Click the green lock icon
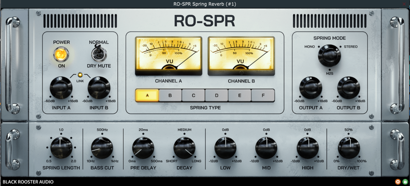Viewport: 410px width, 186px height. click(405, 182)
